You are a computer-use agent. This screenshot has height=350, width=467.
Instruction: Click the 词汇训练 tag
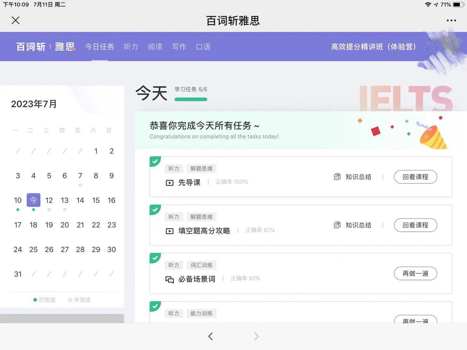[x=201, y=265]
